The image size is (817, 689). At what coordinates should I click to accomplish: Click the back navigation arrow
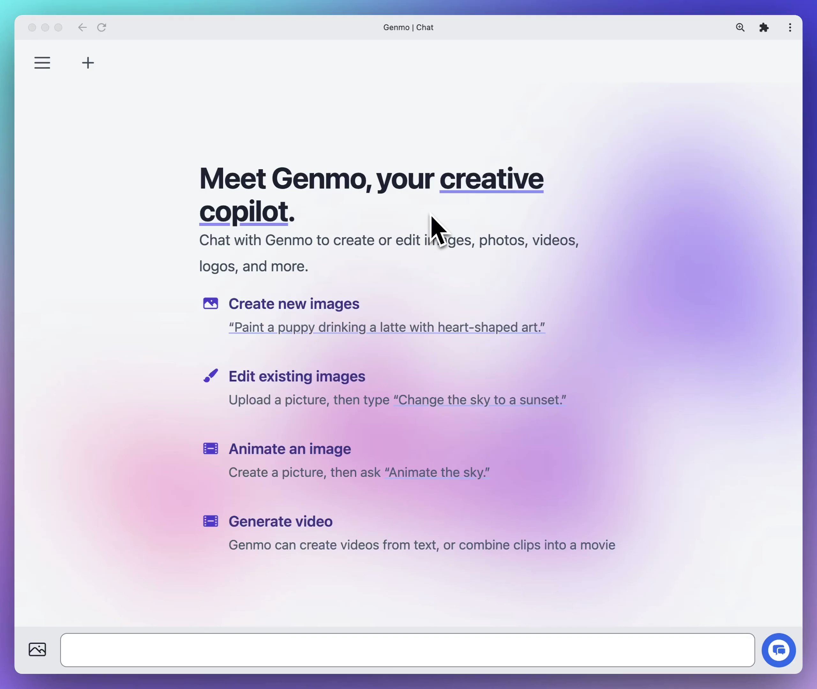pos(82,27)
